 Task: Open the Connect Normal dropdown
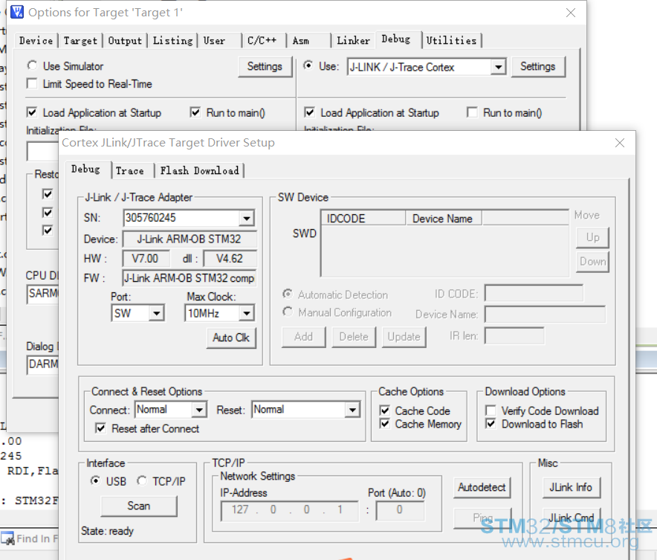199,410
